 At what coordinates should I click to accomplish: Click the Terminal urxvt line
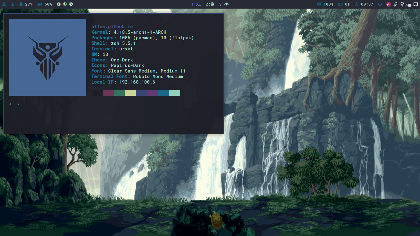(x=112, y=49)
